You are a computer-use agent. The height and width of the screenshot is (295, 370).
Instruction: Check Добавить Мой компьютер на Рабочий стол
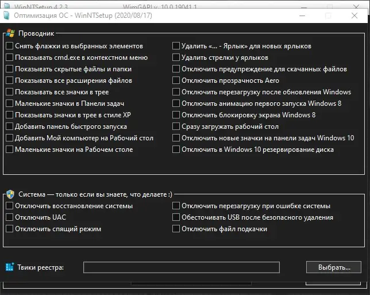pos(9,138)
